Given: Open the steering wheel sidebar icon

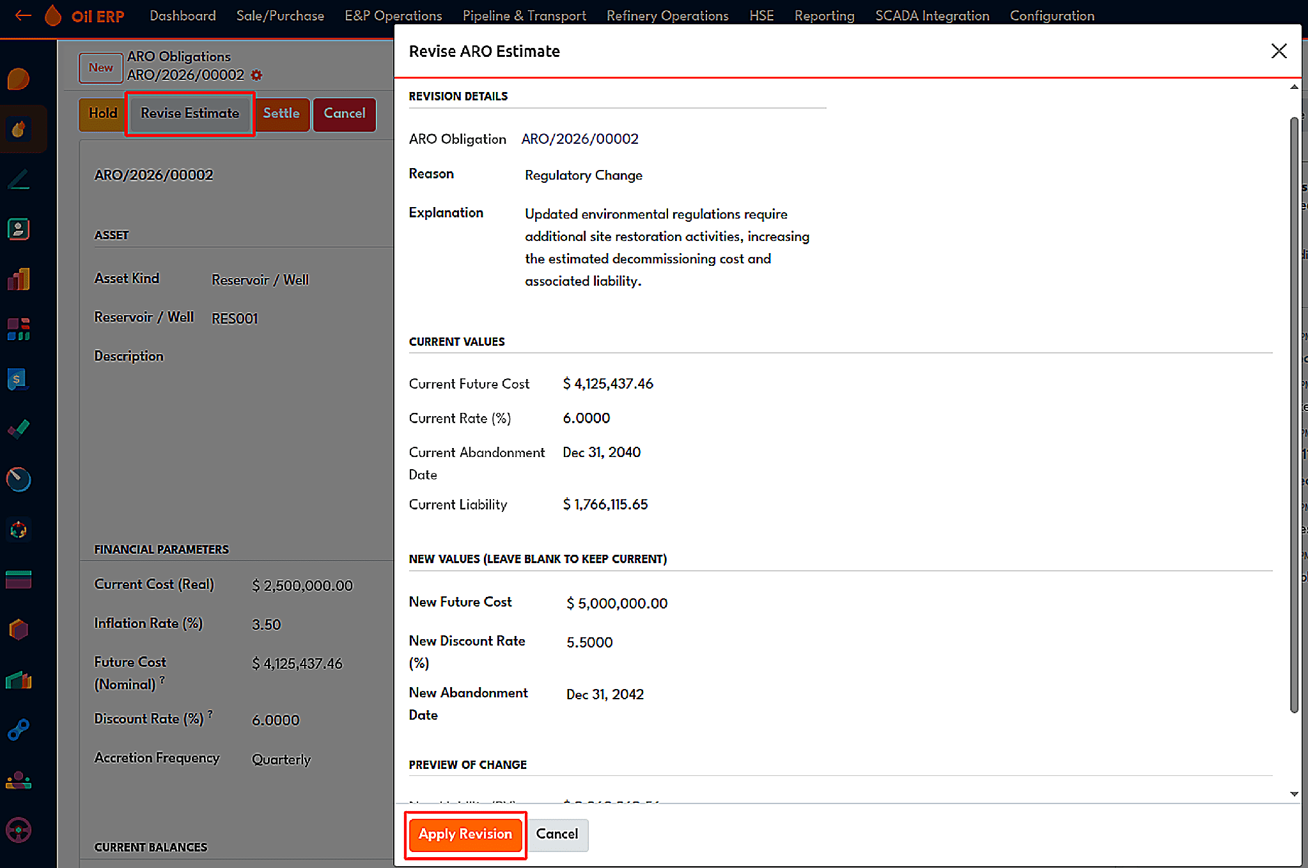Looking at the screenshot, I should click(19, 830).
